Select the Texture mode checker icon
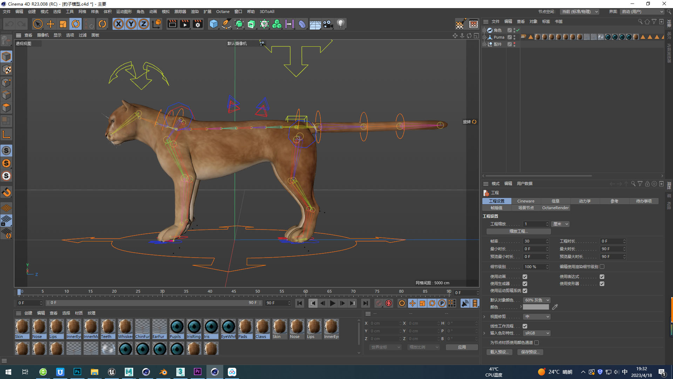The height and width of the screenshot is (379, 673). coord(6,69)
